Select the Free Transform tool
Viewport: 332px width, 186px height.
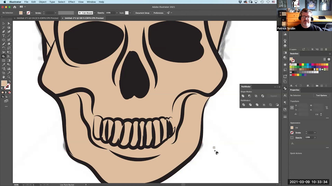[9, 52]
